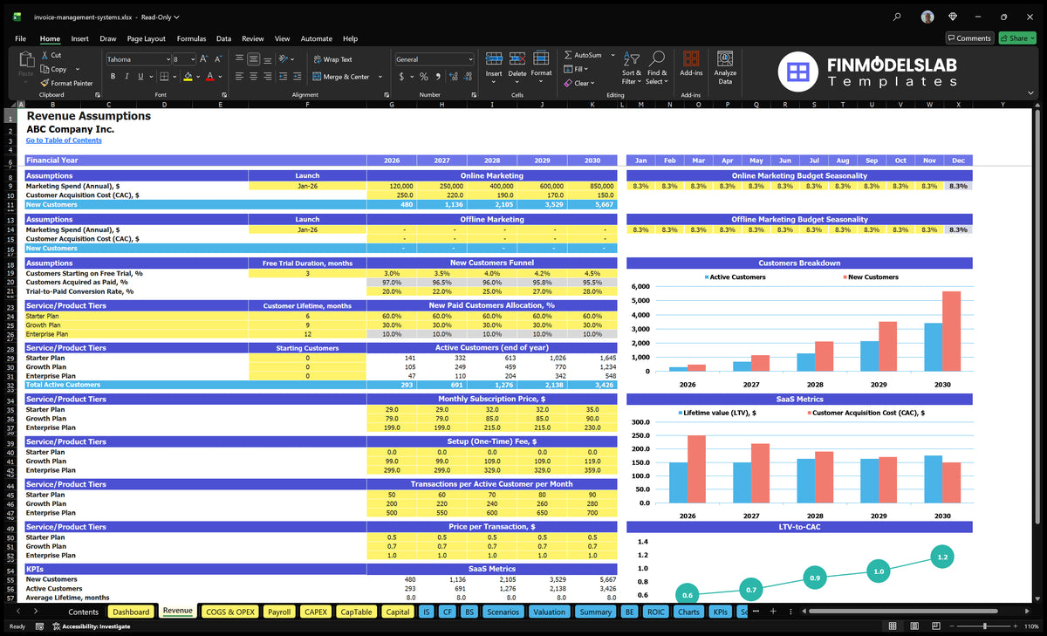Toggle Italic formatting

coord(126,77)
